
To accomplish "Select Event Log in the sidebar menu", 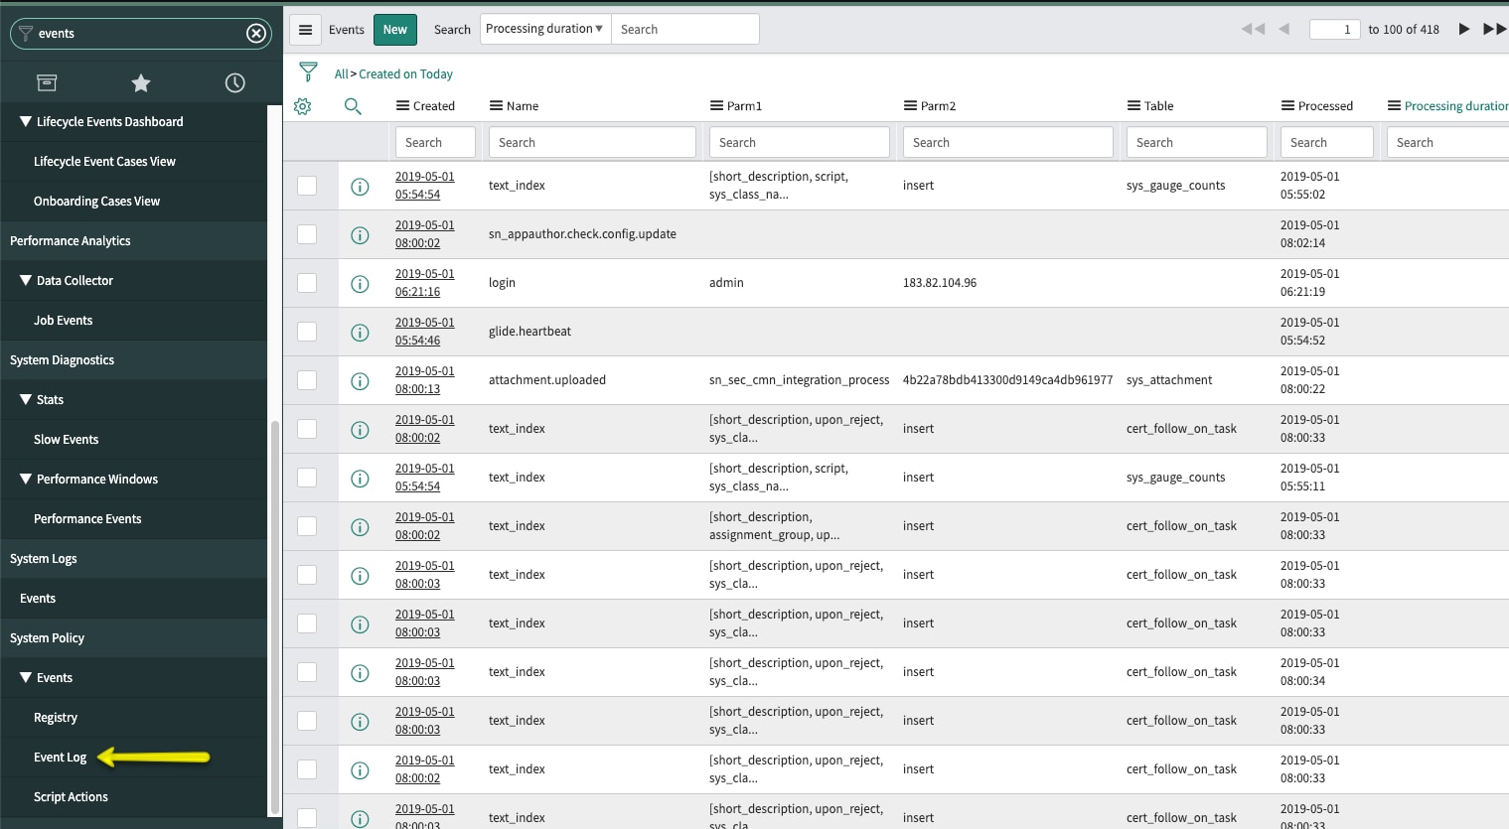I will click(x=60, y=757).
